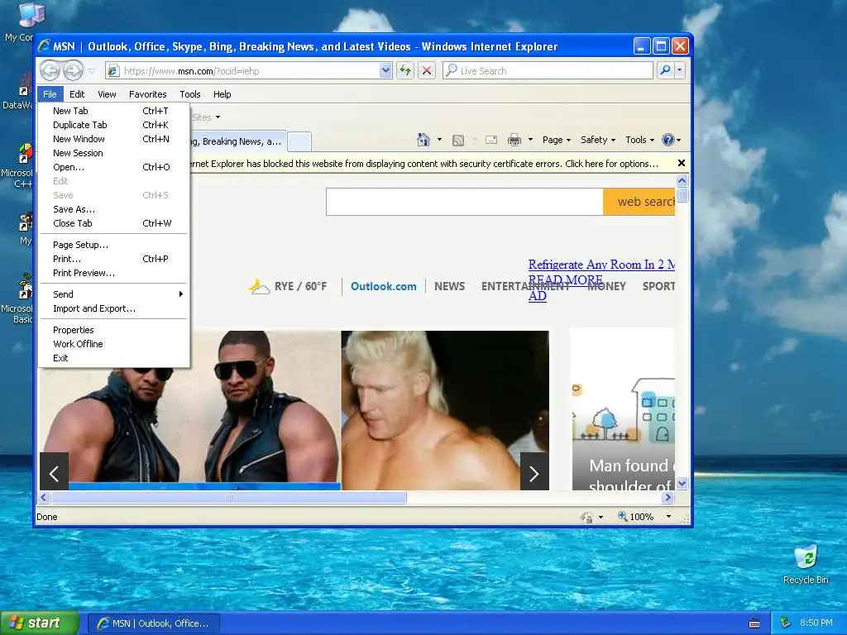847x635 pixels.
Task: Click the vertical scrollbar down arrow
Action: coord(682,484)
